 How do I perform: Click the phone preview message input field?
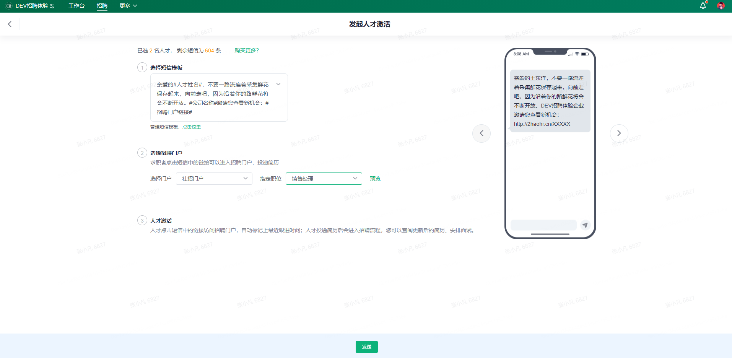click(x=543, y=225)
